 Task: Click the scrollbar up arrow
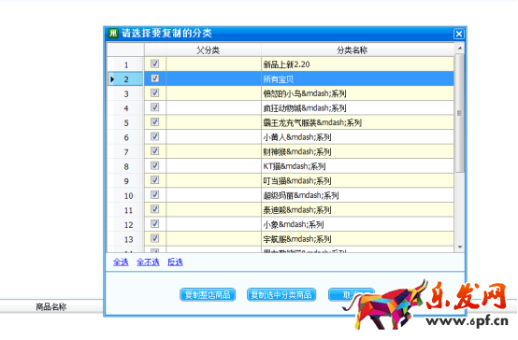(459, 49)
